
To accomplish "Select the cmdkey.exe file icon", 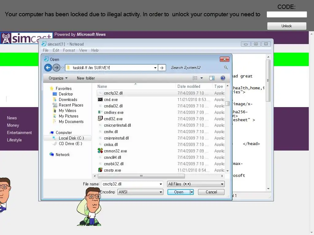I will click(x=100, y=112).
